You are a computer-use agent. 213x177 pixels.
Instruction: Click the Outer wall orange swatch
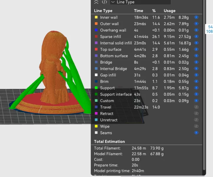click(x=96, y=24)
